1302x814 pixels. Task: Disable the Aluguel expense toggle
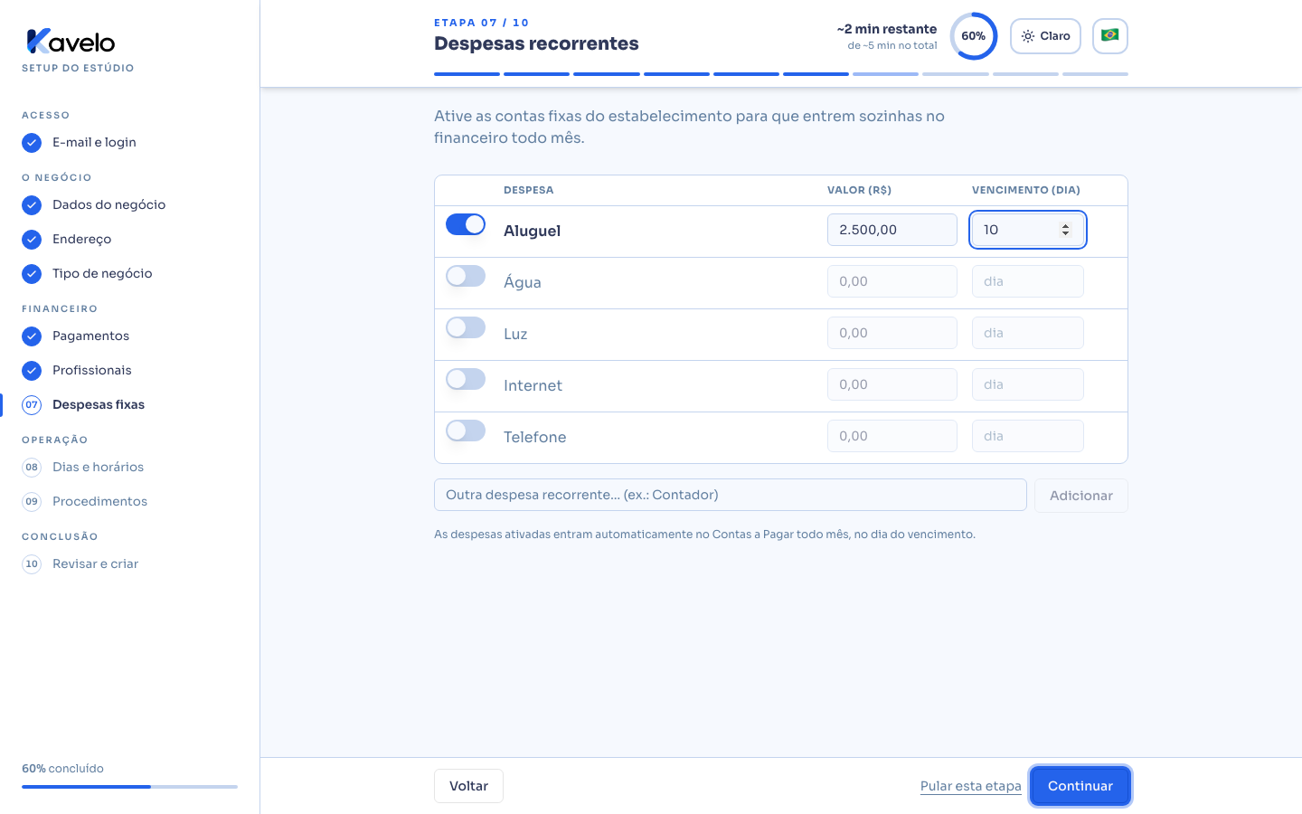click(x=466, y=224)
